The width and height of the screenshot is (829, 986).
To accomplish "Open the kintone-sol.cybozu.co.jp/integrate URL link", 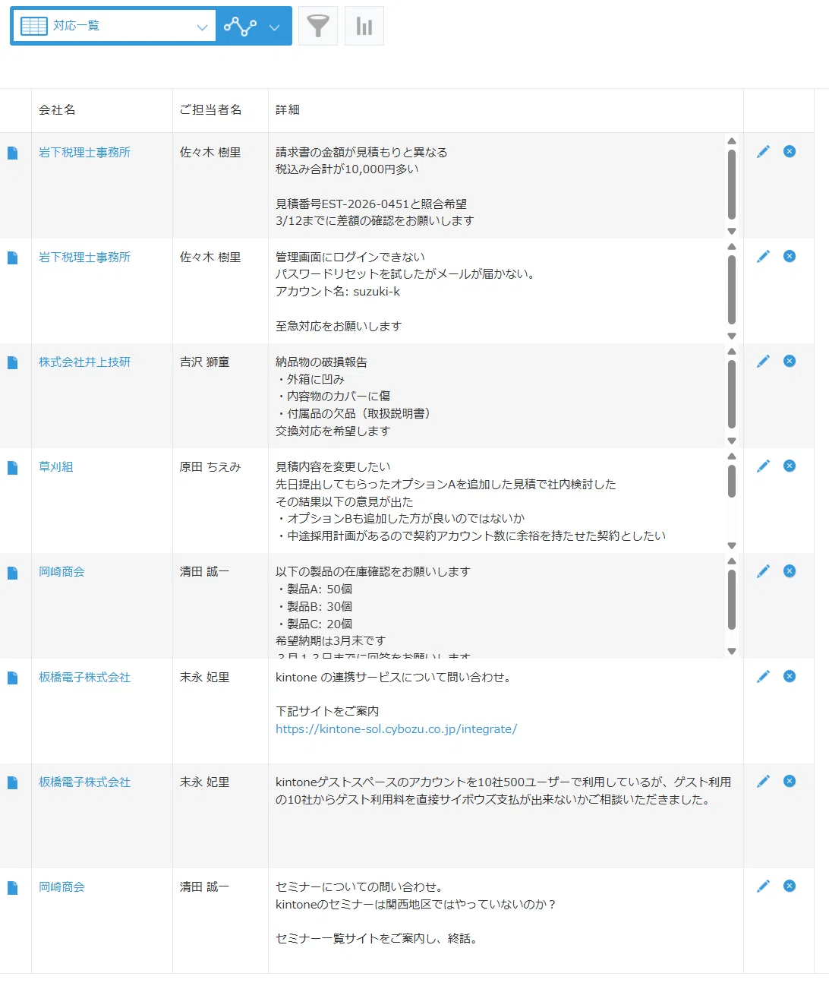I will (396, 729).
